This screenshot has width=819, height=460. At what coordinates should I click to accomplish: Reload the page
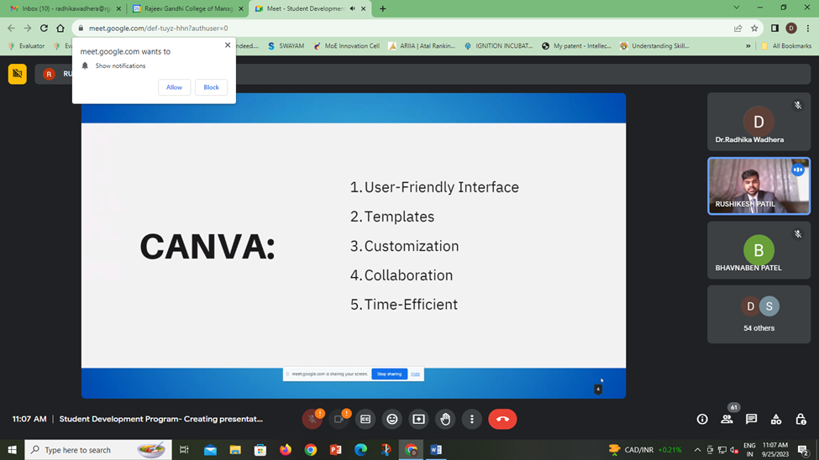point(44,29)
